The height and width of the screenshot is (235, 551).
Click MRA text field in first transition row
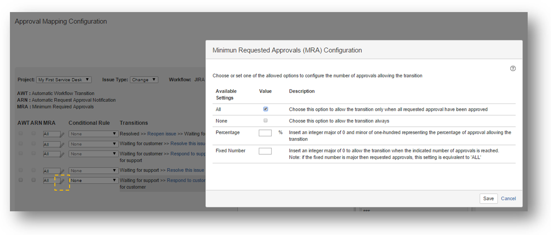tap(51, 134)
